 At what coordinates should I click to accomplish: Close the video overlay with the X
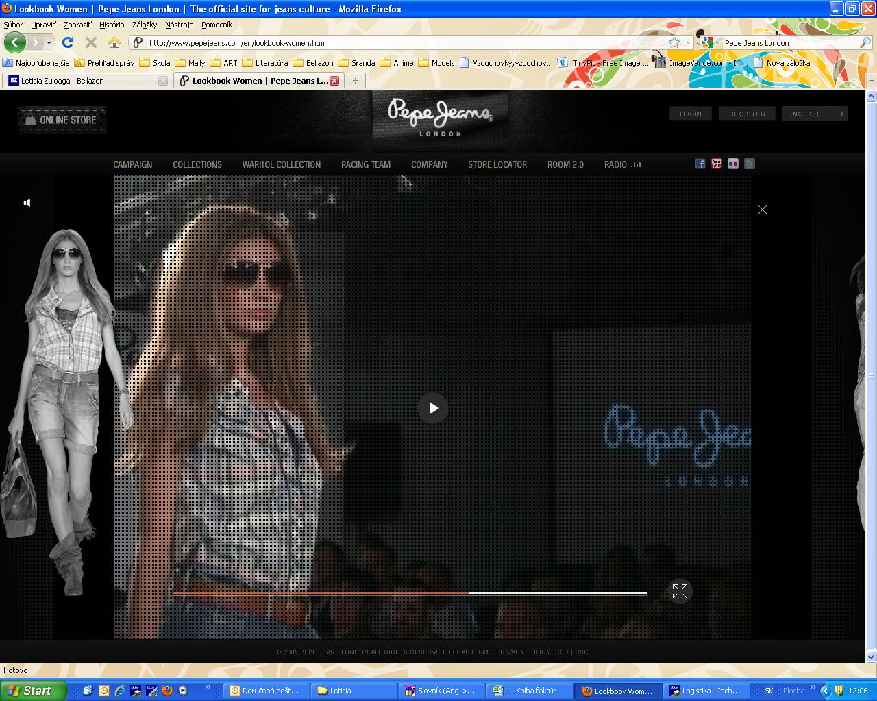(x=763, y=209)
